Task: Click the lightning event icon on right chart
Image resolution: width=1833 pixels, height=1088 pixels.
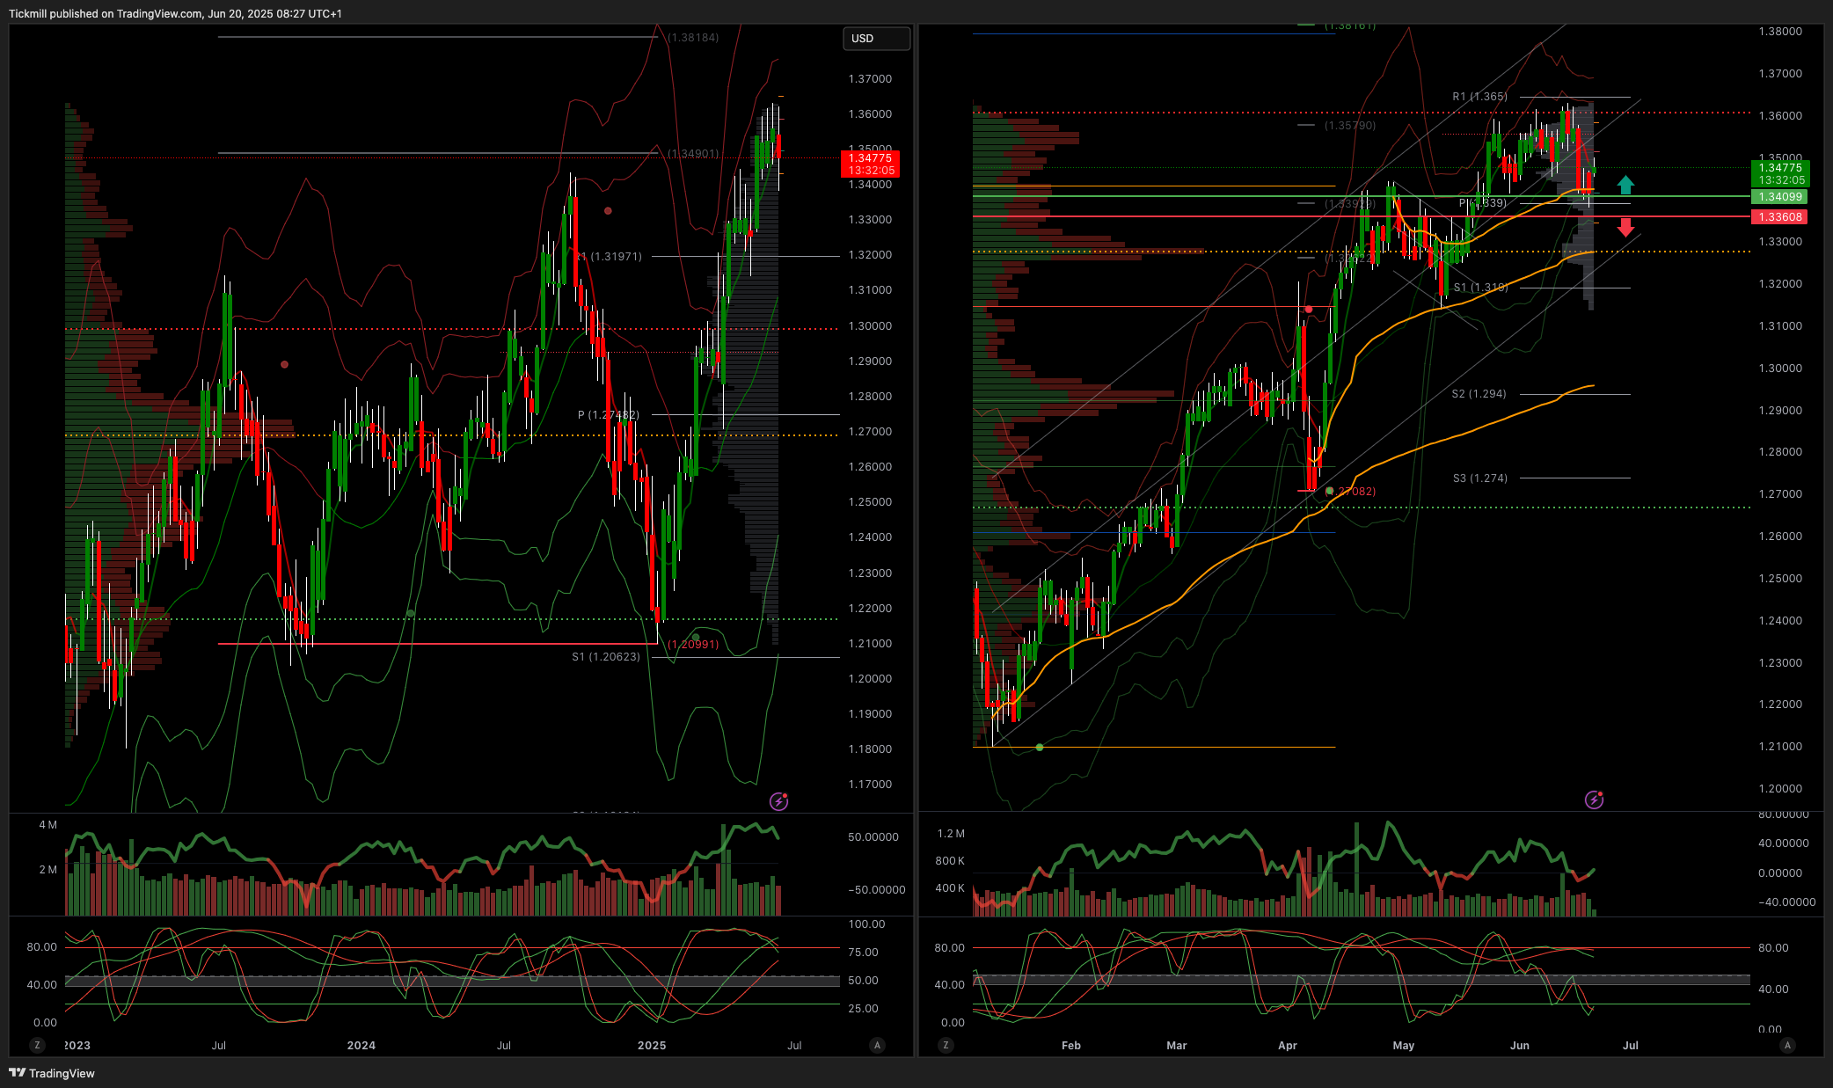Action: click(x=1594, y=800)
